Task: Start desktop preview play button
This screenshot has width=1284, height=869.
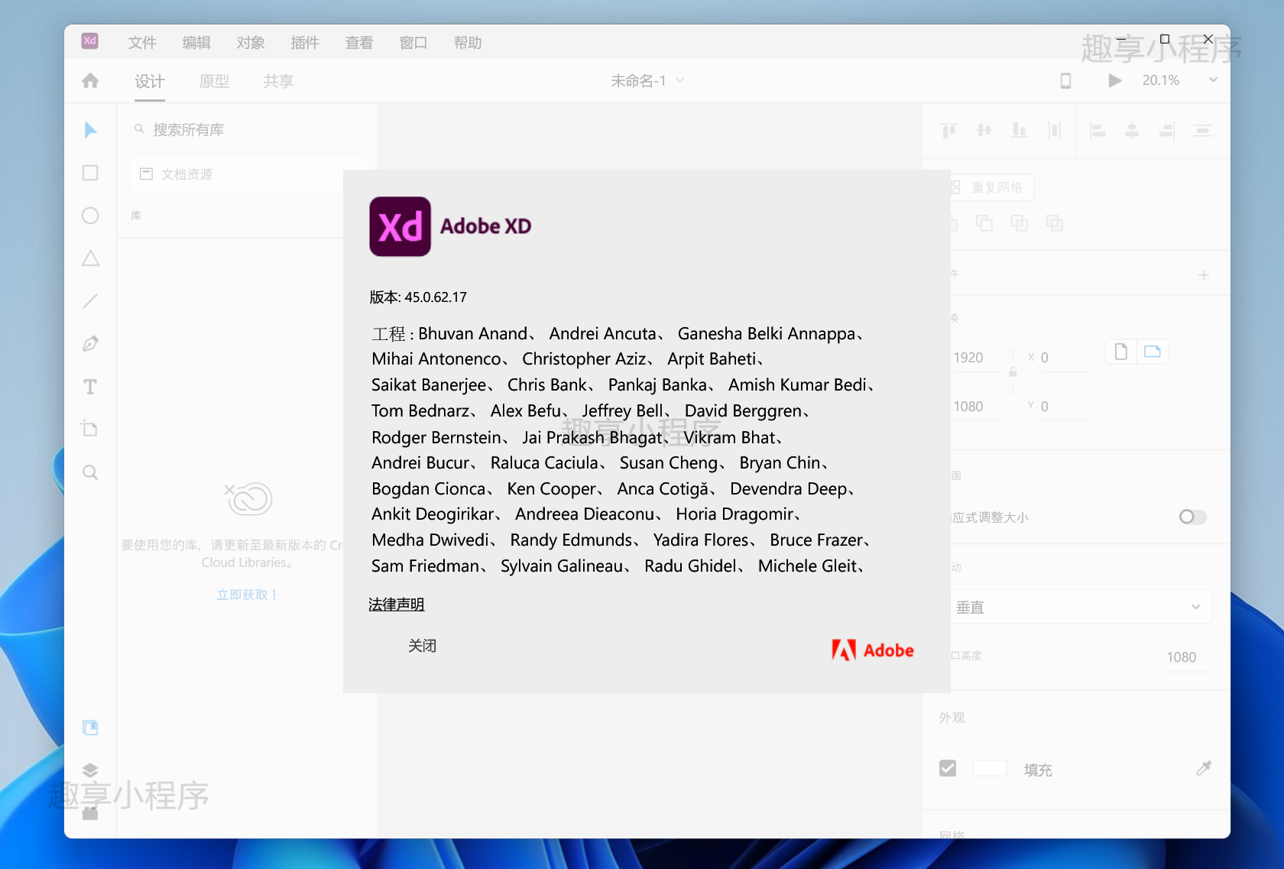Action: tap(1115, 80)
